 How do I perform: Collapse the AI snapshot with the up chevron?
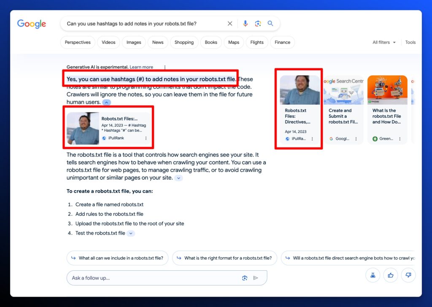pos(107,102)
